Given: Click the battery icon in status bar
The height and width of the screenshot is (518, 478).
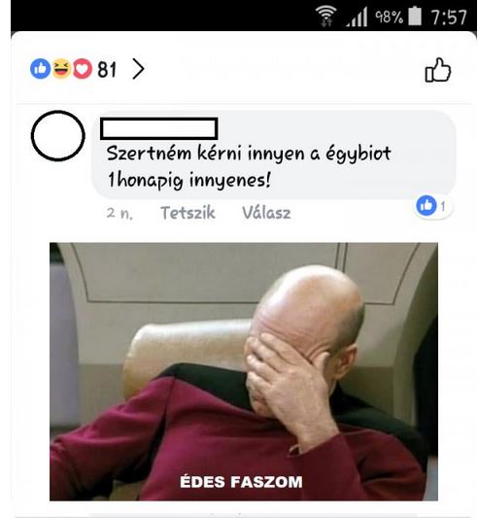Looking at the screenshot, I should coord(415,16).
